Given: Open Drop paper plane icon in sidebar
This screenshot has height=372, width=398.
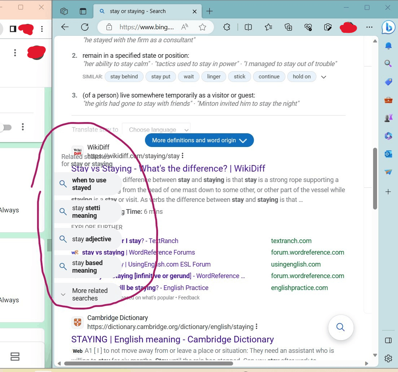Looking at the screenshot, I should click(x=388, y=172).
